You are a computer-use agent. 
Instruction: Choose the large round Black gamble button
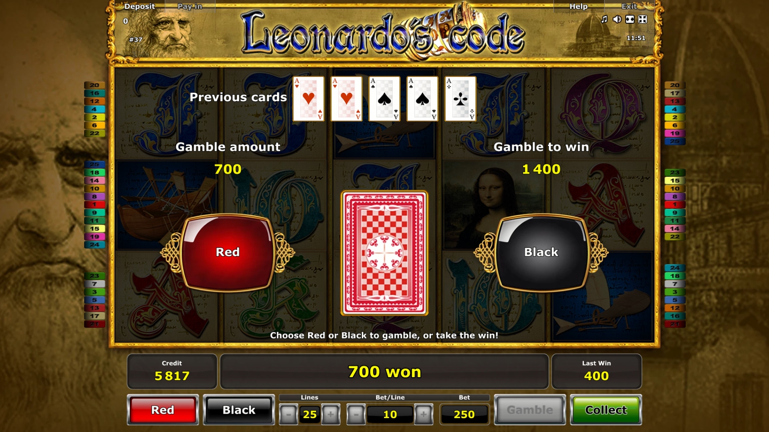(x=541, y=252)
